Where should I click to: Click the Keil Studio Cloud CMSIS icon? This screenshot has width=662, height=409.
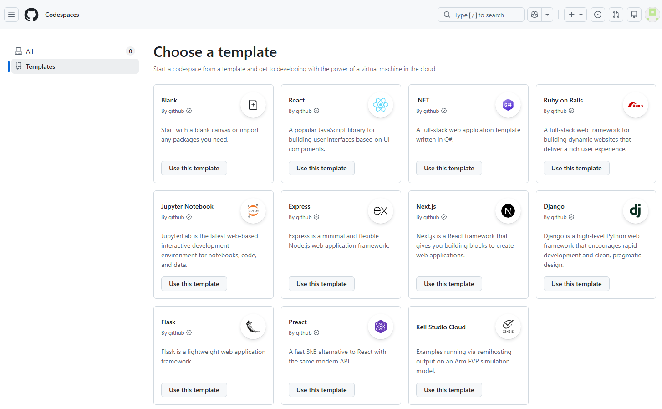point(508,327)
